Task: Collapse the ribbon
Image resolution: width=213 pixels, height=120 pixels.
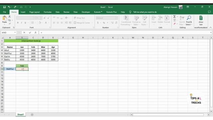Action: tap(210, 27)
